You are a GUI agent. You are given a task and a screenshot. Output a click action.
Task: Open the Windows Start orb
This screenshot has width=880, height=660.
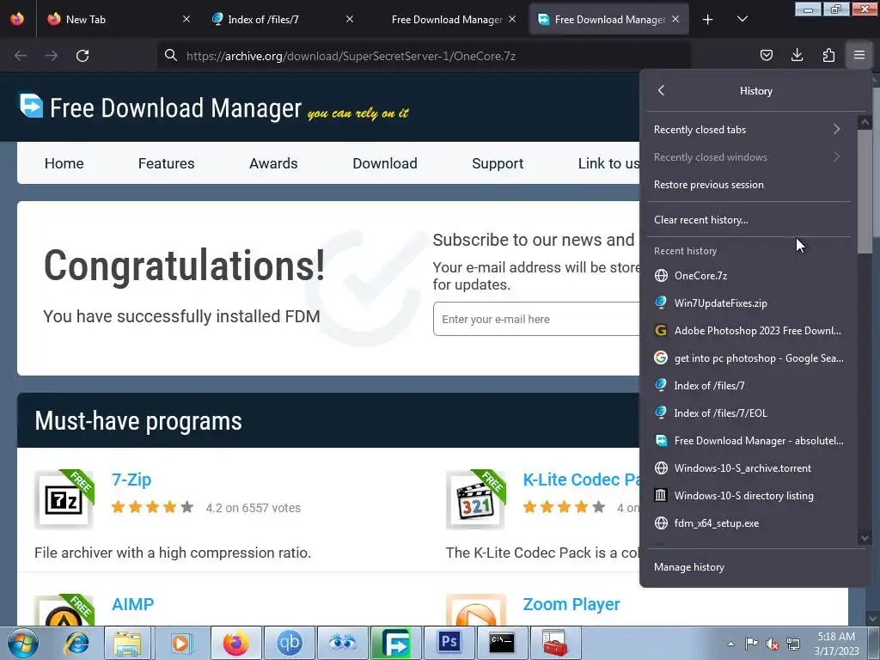pos(23,643)
